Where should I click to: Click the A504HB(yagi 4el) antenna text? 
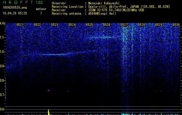click(102, 14)
